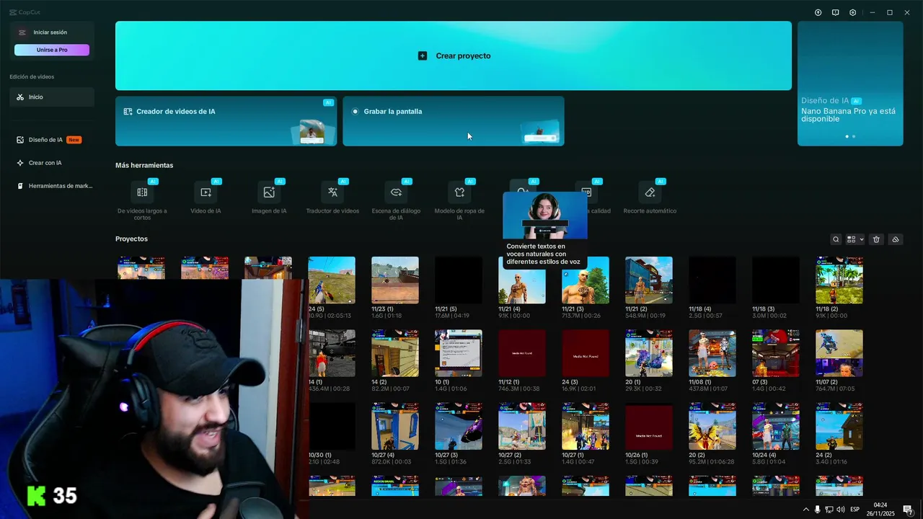
Task: Open project thumbnail 11/23 (1)
Action: coord(395,280)
